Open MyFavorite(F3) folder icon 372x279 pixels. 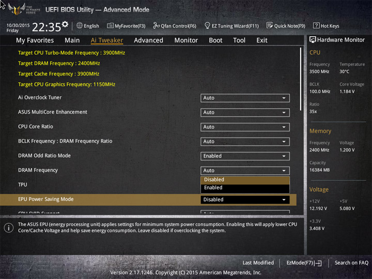[110, 26]
